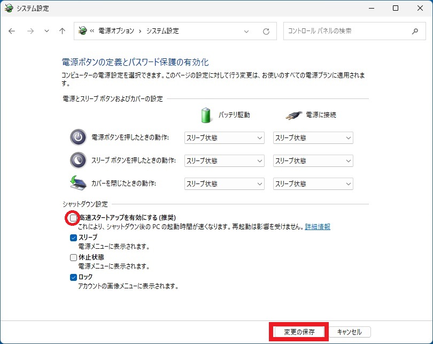Click the バッテリ駆動 column label
433x344 pixels.
click(234, 115)
